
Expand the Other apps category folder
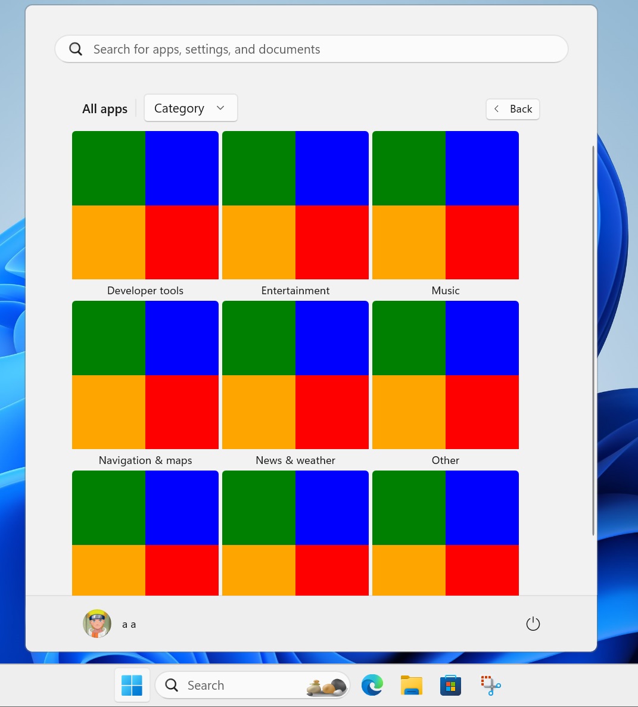pos(445,375)
